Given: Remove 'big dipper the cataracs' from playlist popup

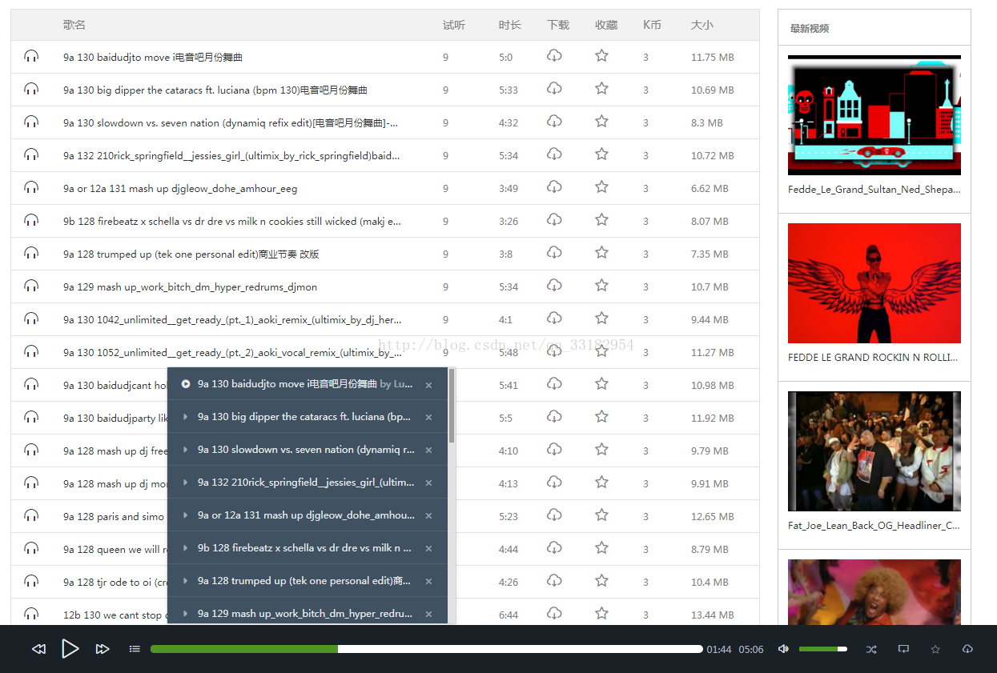Looking at the screenshot, I should pos(428,418).
